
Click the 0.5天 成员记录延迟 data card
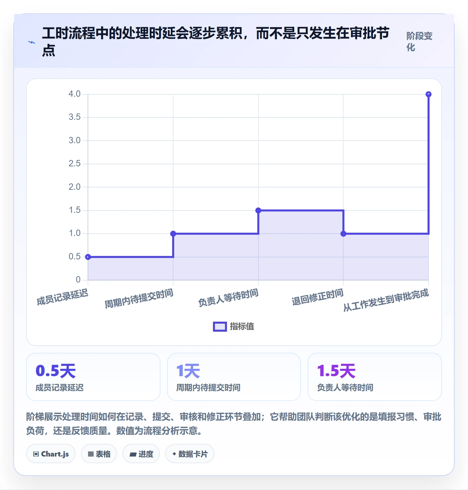point(93,377)
